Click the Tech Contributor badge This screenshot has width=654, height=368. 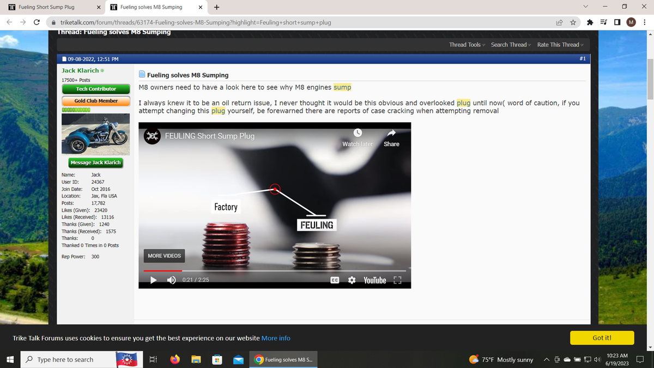coord(96,89)
